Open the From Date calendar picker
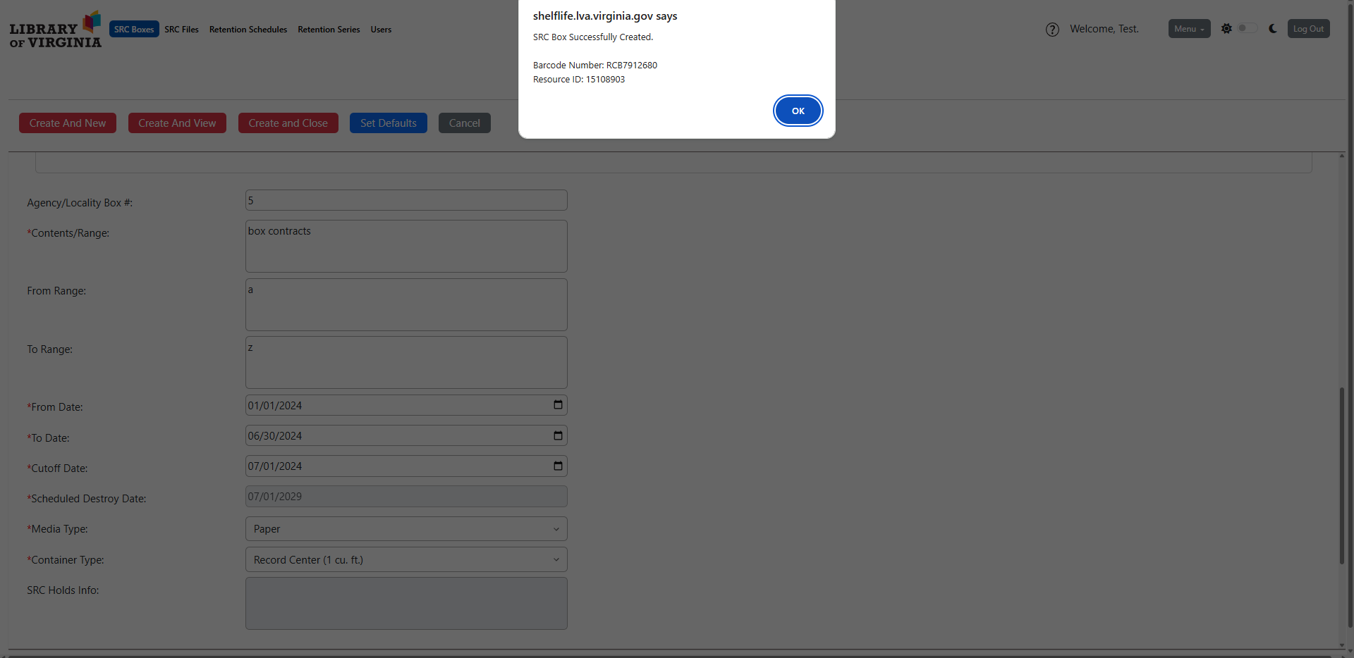The height and width of the screenshot is (658, 1354). 558,405
